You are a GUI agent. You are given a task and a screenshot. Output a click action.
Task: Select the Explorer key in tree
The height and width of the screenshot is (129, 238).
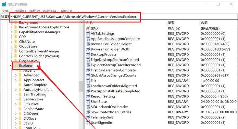coord(26,65)
